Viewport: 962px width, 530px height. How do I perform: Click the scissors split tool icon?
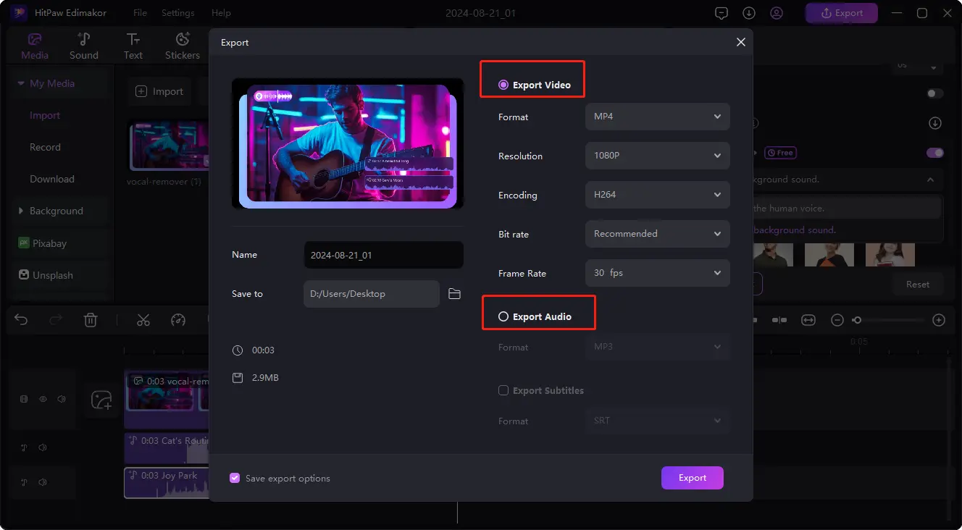(x=143, y=320)
